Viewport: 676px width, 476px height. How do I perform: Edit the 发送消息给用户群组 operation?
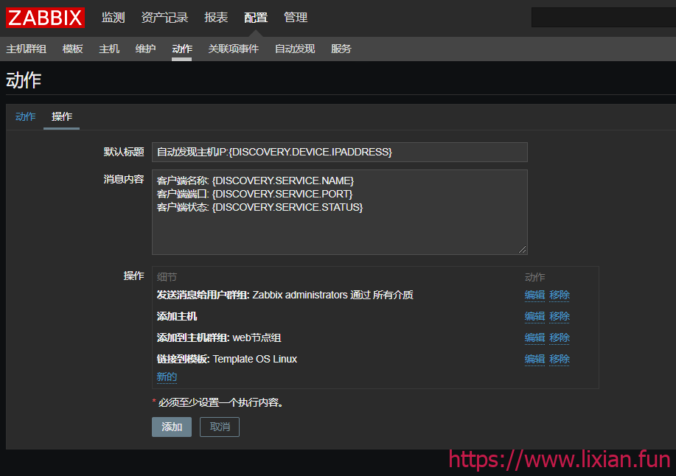(x=534, y=295)
